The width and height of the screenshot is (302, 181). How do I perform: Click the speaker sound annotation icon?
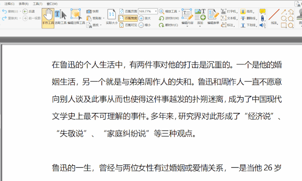point(262,25)
